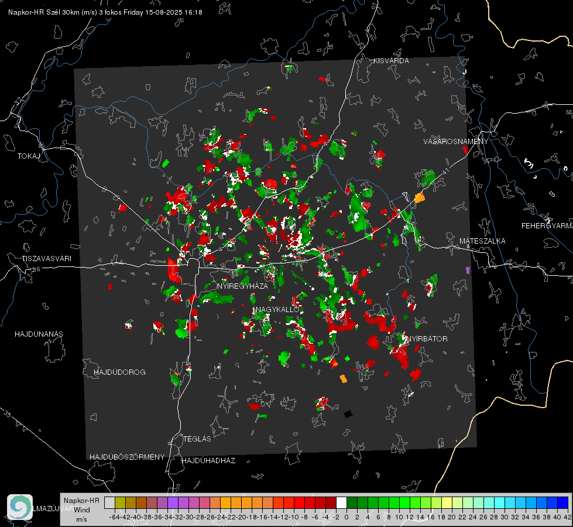Screen dimensions: 573x527
Task: Click the NYÍRBÁTOR town label
Action: (x=427, y=338)
